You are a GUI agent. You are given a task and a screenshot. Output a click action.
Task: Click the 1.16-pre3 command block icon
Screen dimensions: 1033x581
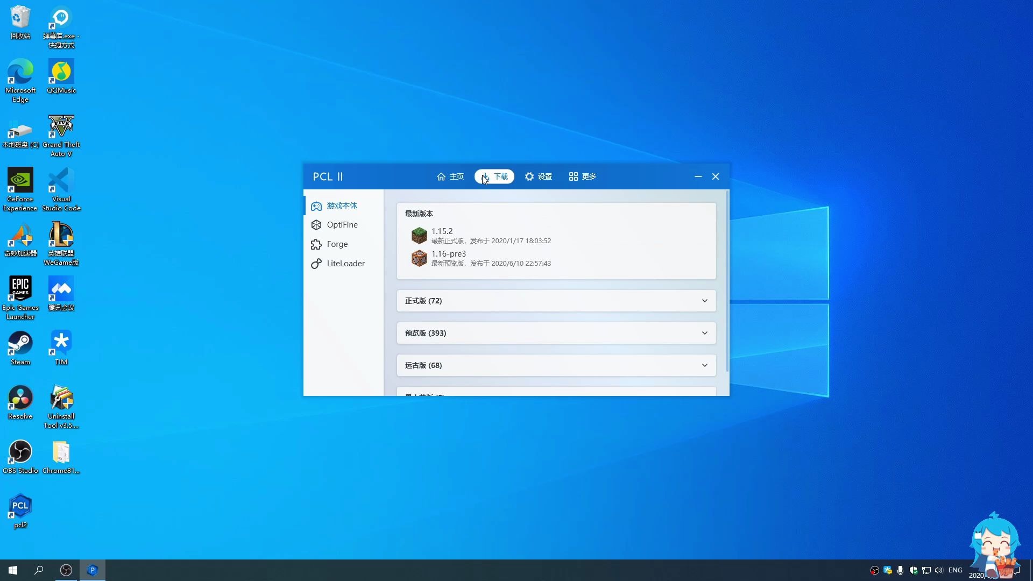419,258
